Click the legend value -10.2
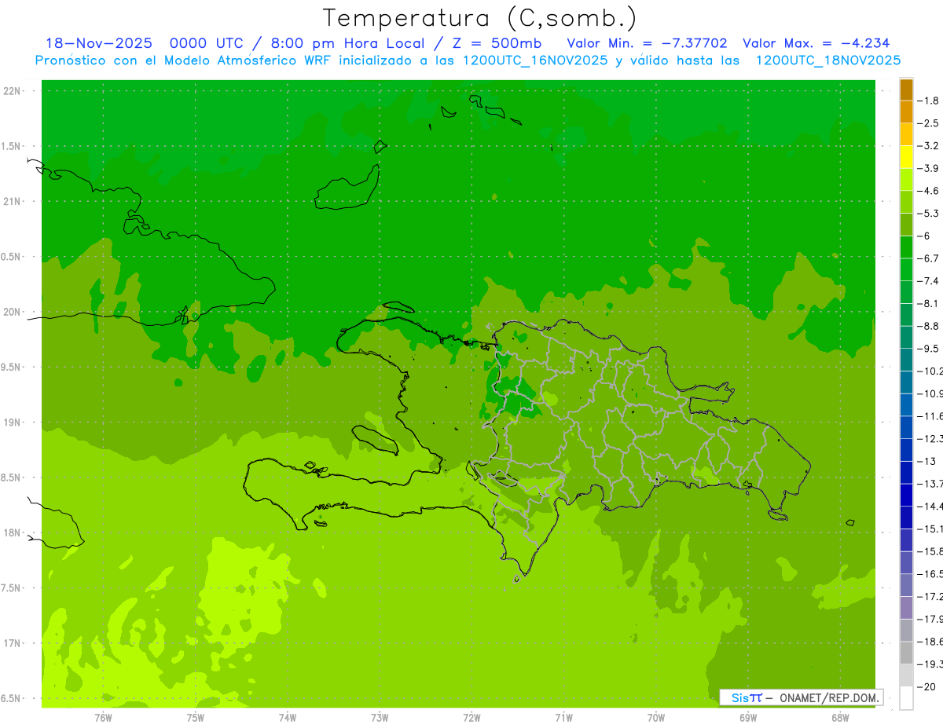 930,371
